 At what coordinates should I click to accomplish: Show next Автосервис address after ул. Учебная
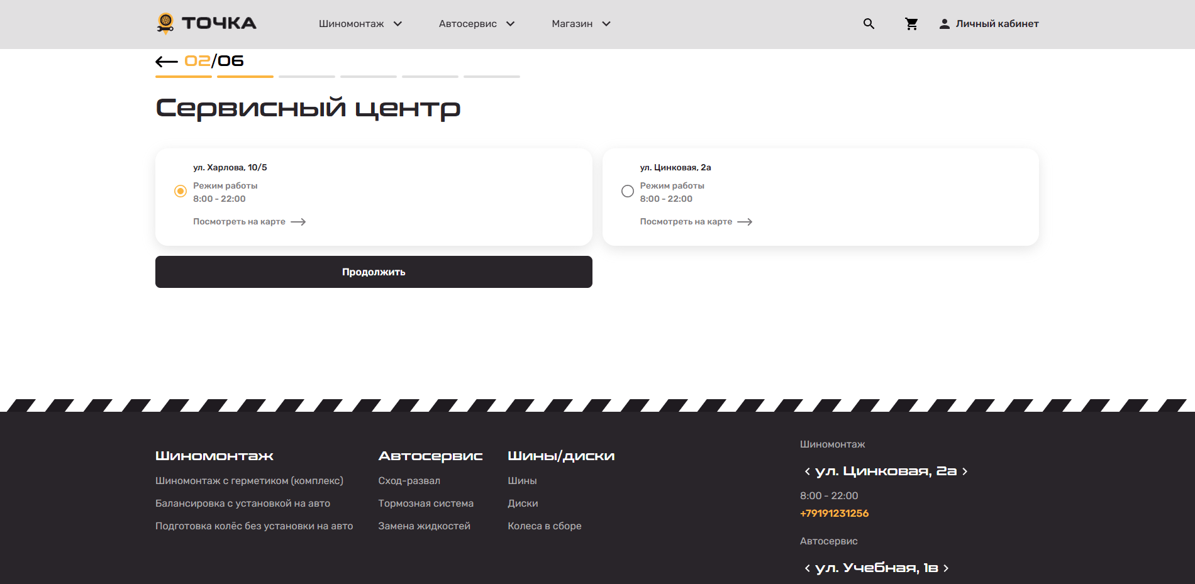click(x=946, y=568)
